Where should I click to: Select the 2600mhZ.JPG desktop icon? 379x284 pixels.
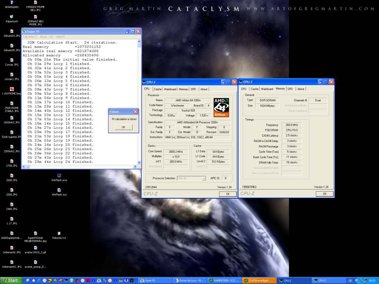tap(11, 120)
